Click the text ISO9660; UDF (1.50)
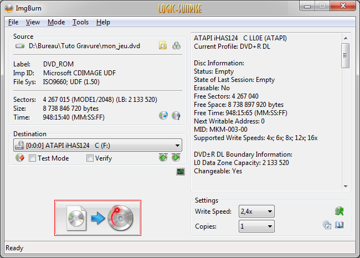 click(x=71, y=82)
